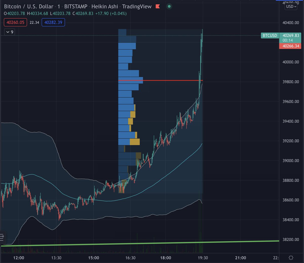
Task: Click the Heikin Ashi chart type label
Action: 105,7
